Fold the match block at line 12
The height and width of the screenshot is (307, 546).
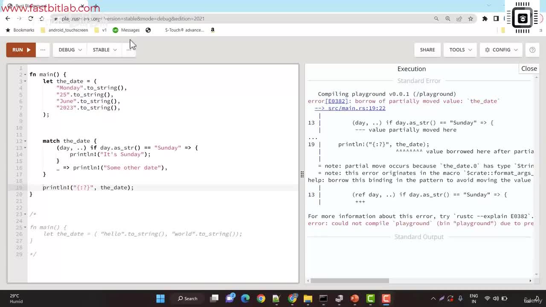[25, 141]
